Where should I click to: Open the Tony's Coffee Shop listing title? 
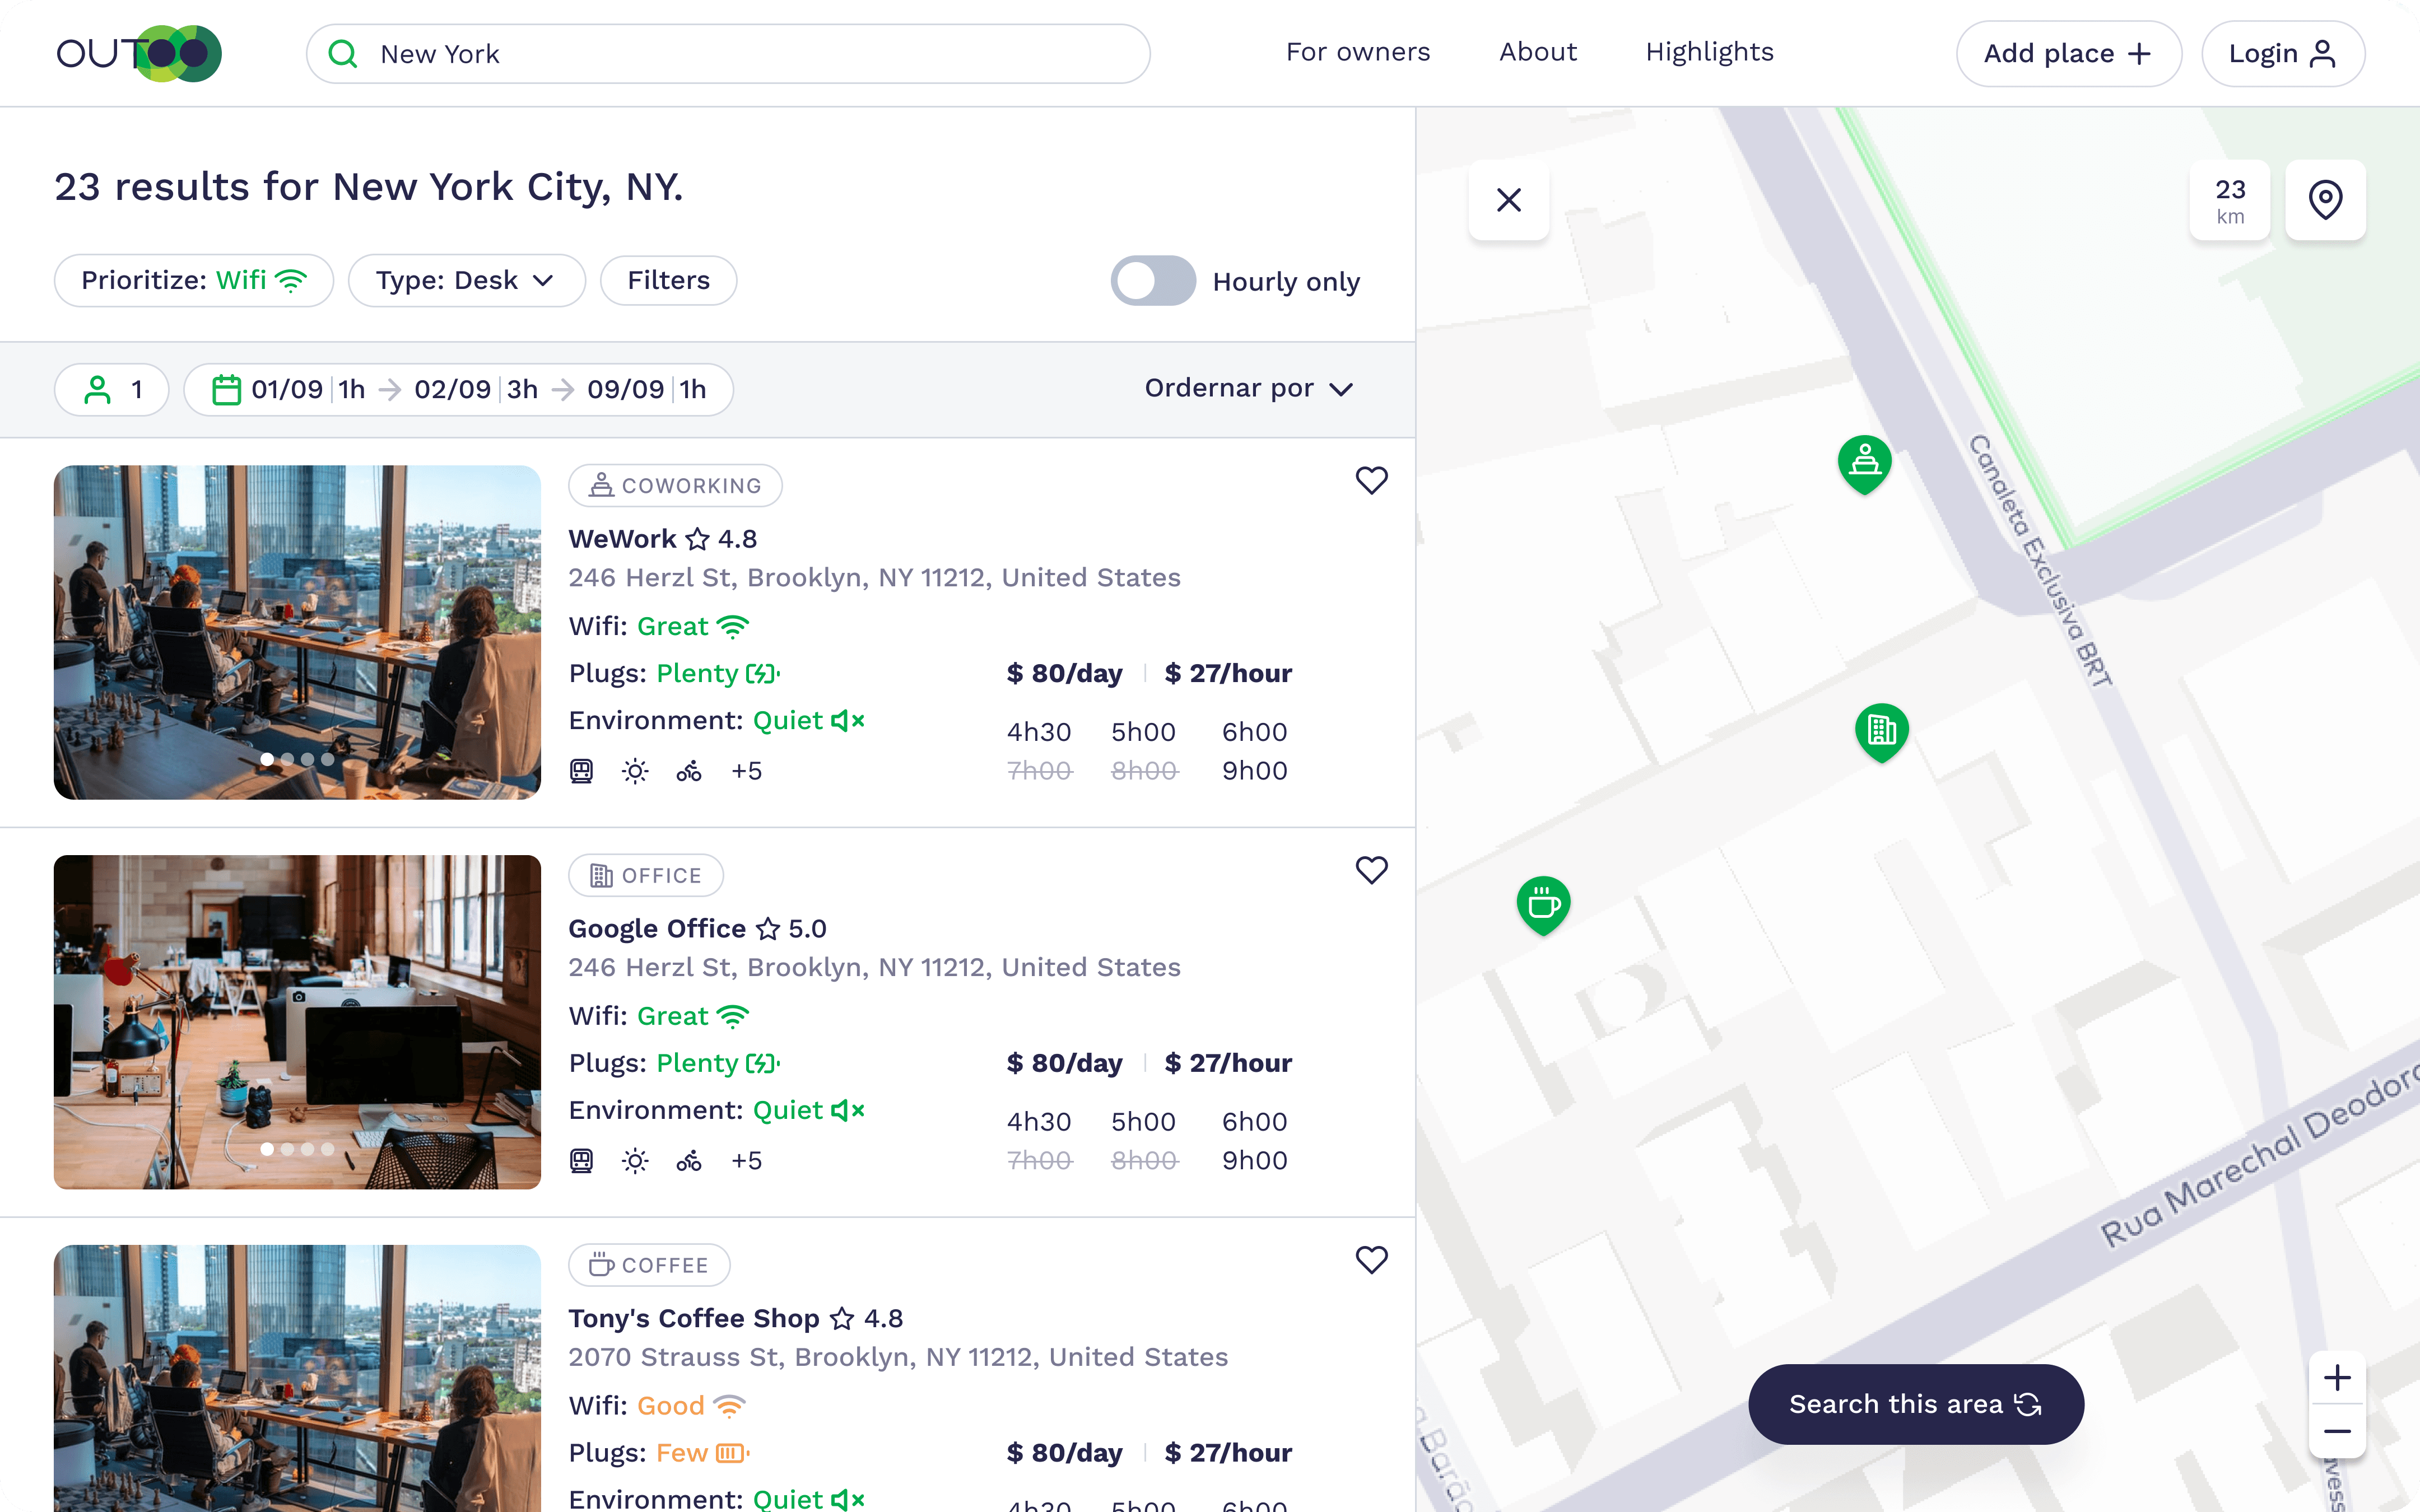click(694, 1319)
